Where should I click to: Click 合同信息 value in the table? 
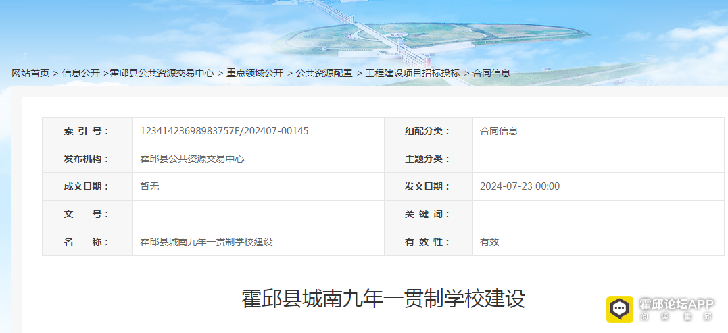(499, 131)
